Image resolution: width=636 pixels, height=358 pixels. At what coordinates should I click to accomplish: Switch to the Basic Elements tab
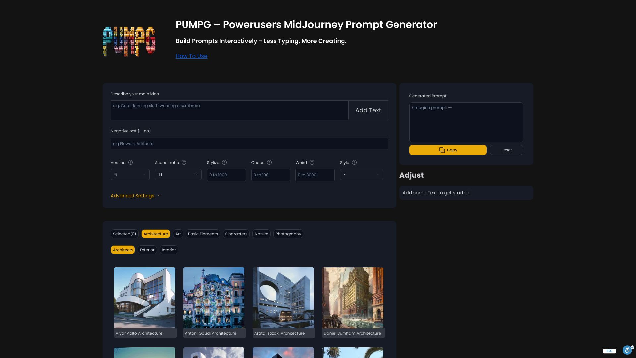coord(203,234)
